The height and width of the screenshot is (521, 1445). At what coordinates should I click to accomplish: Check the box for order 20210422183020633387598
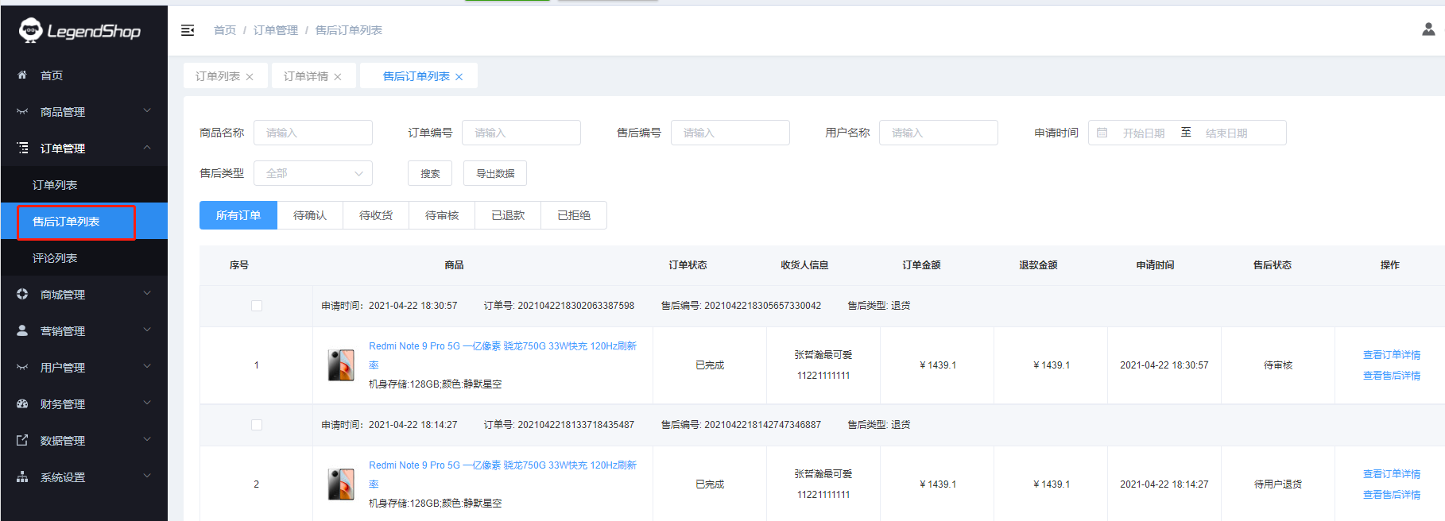point(257,306)
